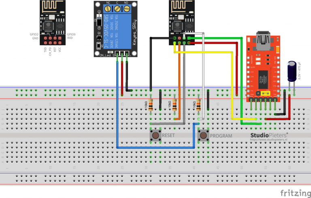Click the RXD pin label
Image resolution: width=311 pixels, height=198 pixels.
tap(70, 38)
